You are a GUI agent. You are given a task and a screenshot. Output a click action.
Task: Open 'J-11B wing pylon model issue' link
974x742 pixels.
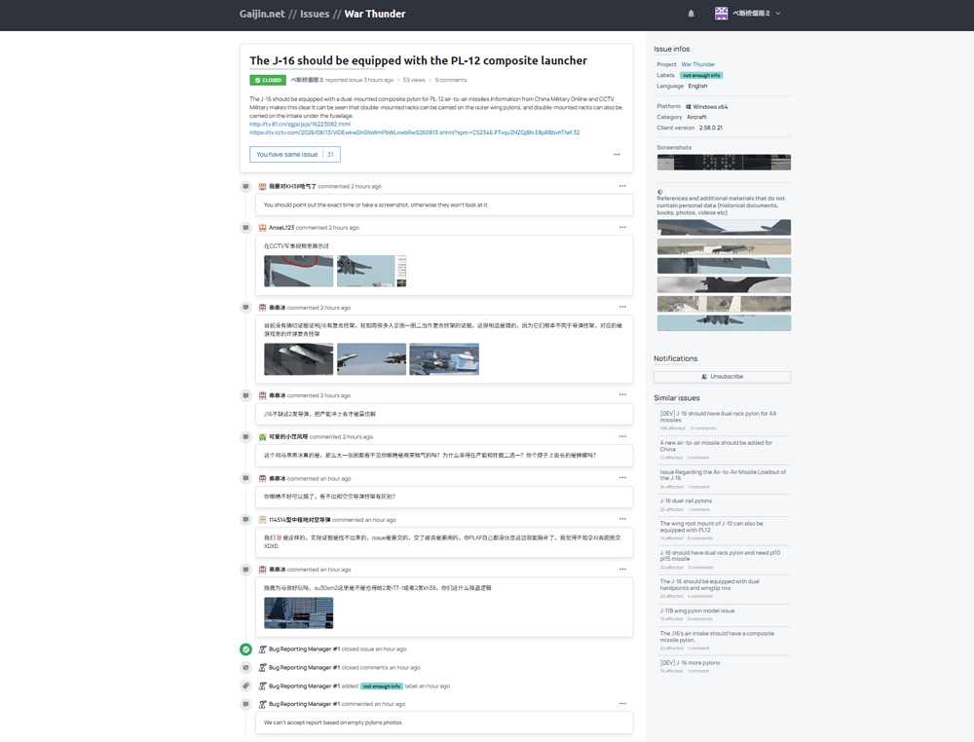pyautogui.click(x=697, y=611)
